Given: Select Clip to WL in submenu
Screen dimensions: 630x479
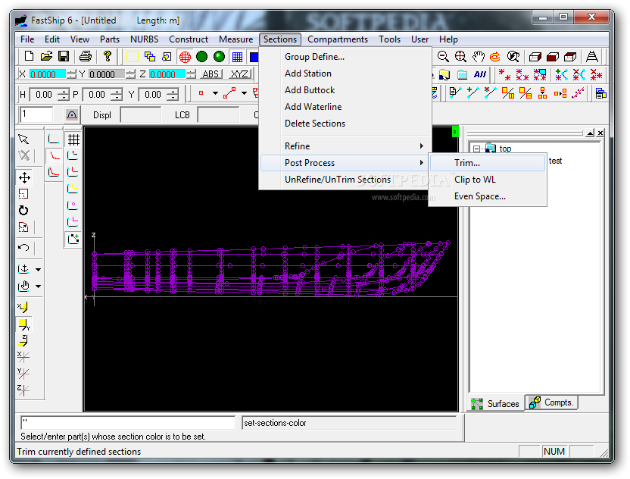Looking at the screenshot, I should tap(488, 180).
